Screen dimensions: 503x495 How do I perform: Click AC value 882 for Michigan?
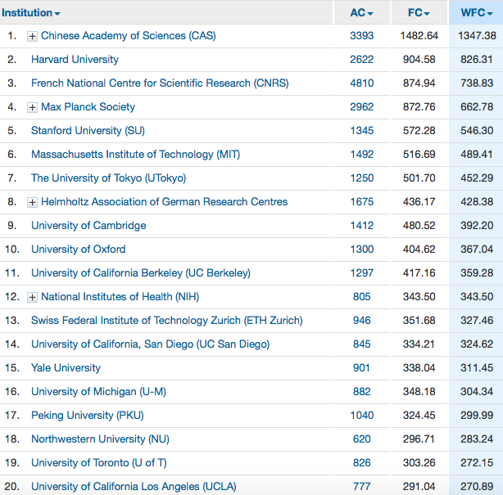[361, 391]
